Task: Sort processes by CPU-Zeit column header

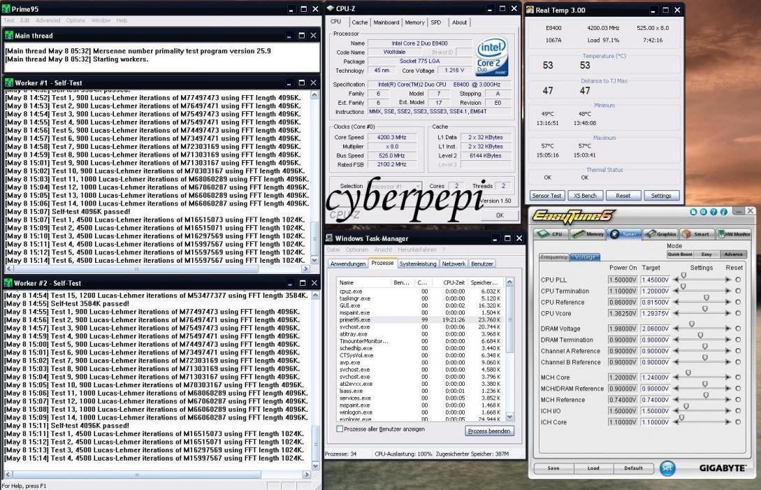Action: coord(454,282)
